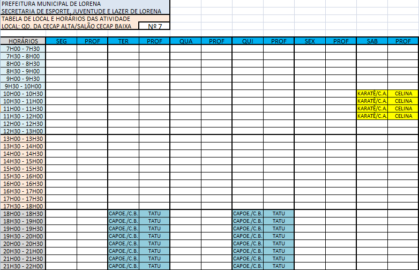Viewport: 419px width, 270px height.
Task: Click the QUA column header
Action: (186, 41)
